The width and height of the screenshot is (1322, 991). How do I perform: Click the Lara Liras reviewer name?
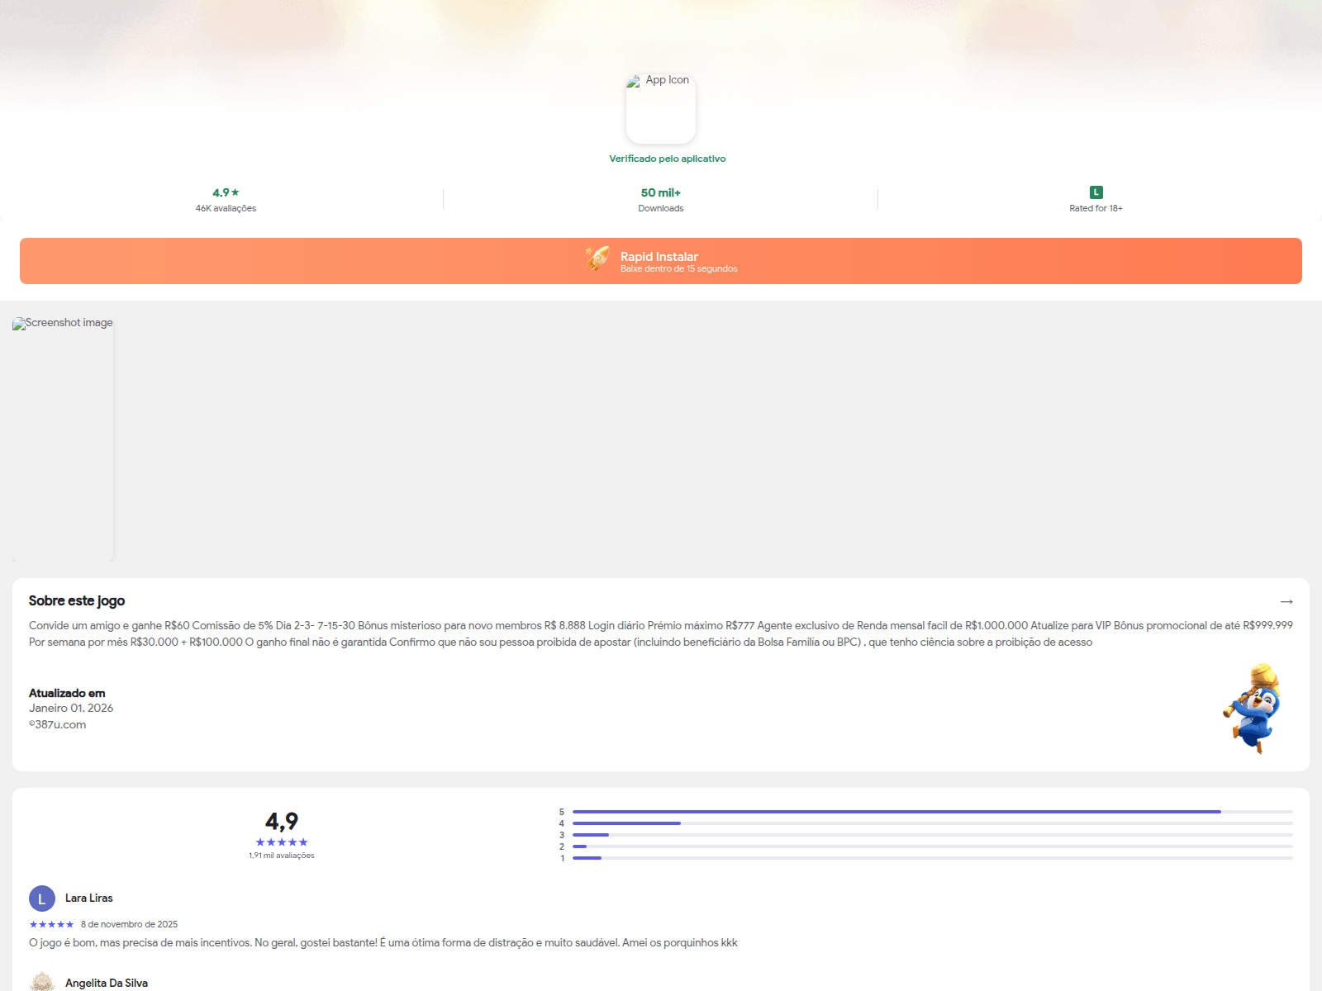point(89,899)
